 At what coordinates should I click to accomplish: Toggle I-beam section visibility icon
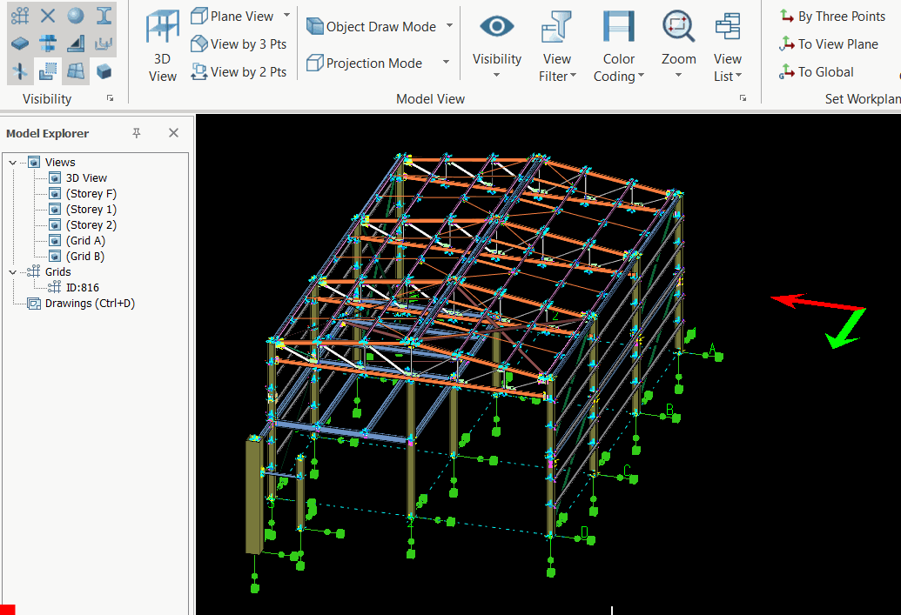click(104, 16)
